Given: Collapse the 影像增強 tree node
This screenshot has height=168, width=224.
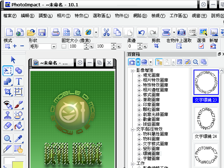Looking at the screenshot, I should point(132,71).
